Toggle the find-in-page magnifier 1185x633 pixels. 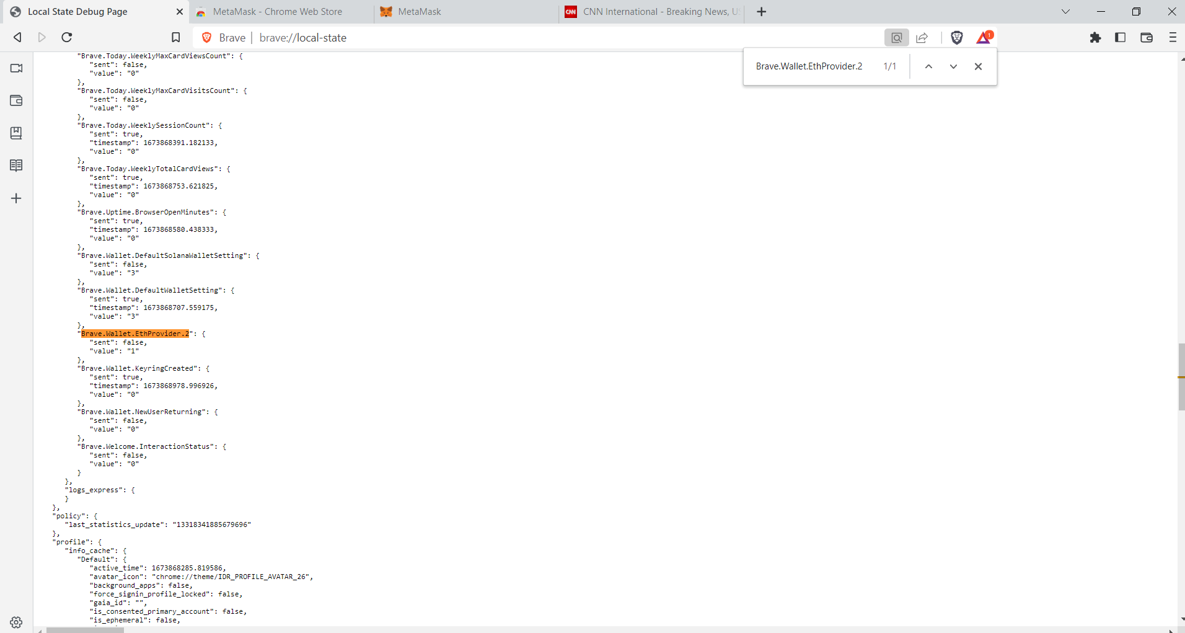pos(896,37)
